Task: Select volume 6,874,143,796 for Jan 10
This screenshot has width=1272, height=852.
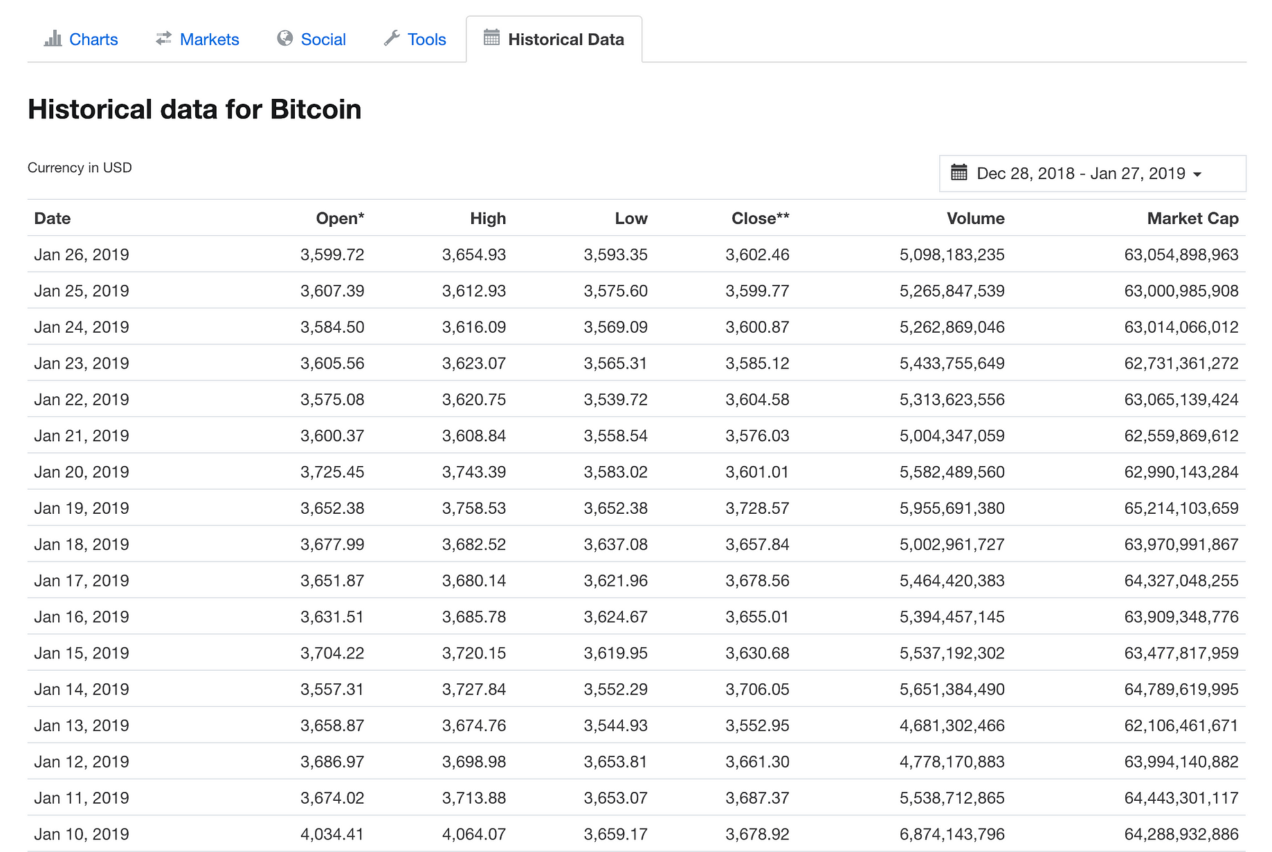Action: (x=952, y=835)
